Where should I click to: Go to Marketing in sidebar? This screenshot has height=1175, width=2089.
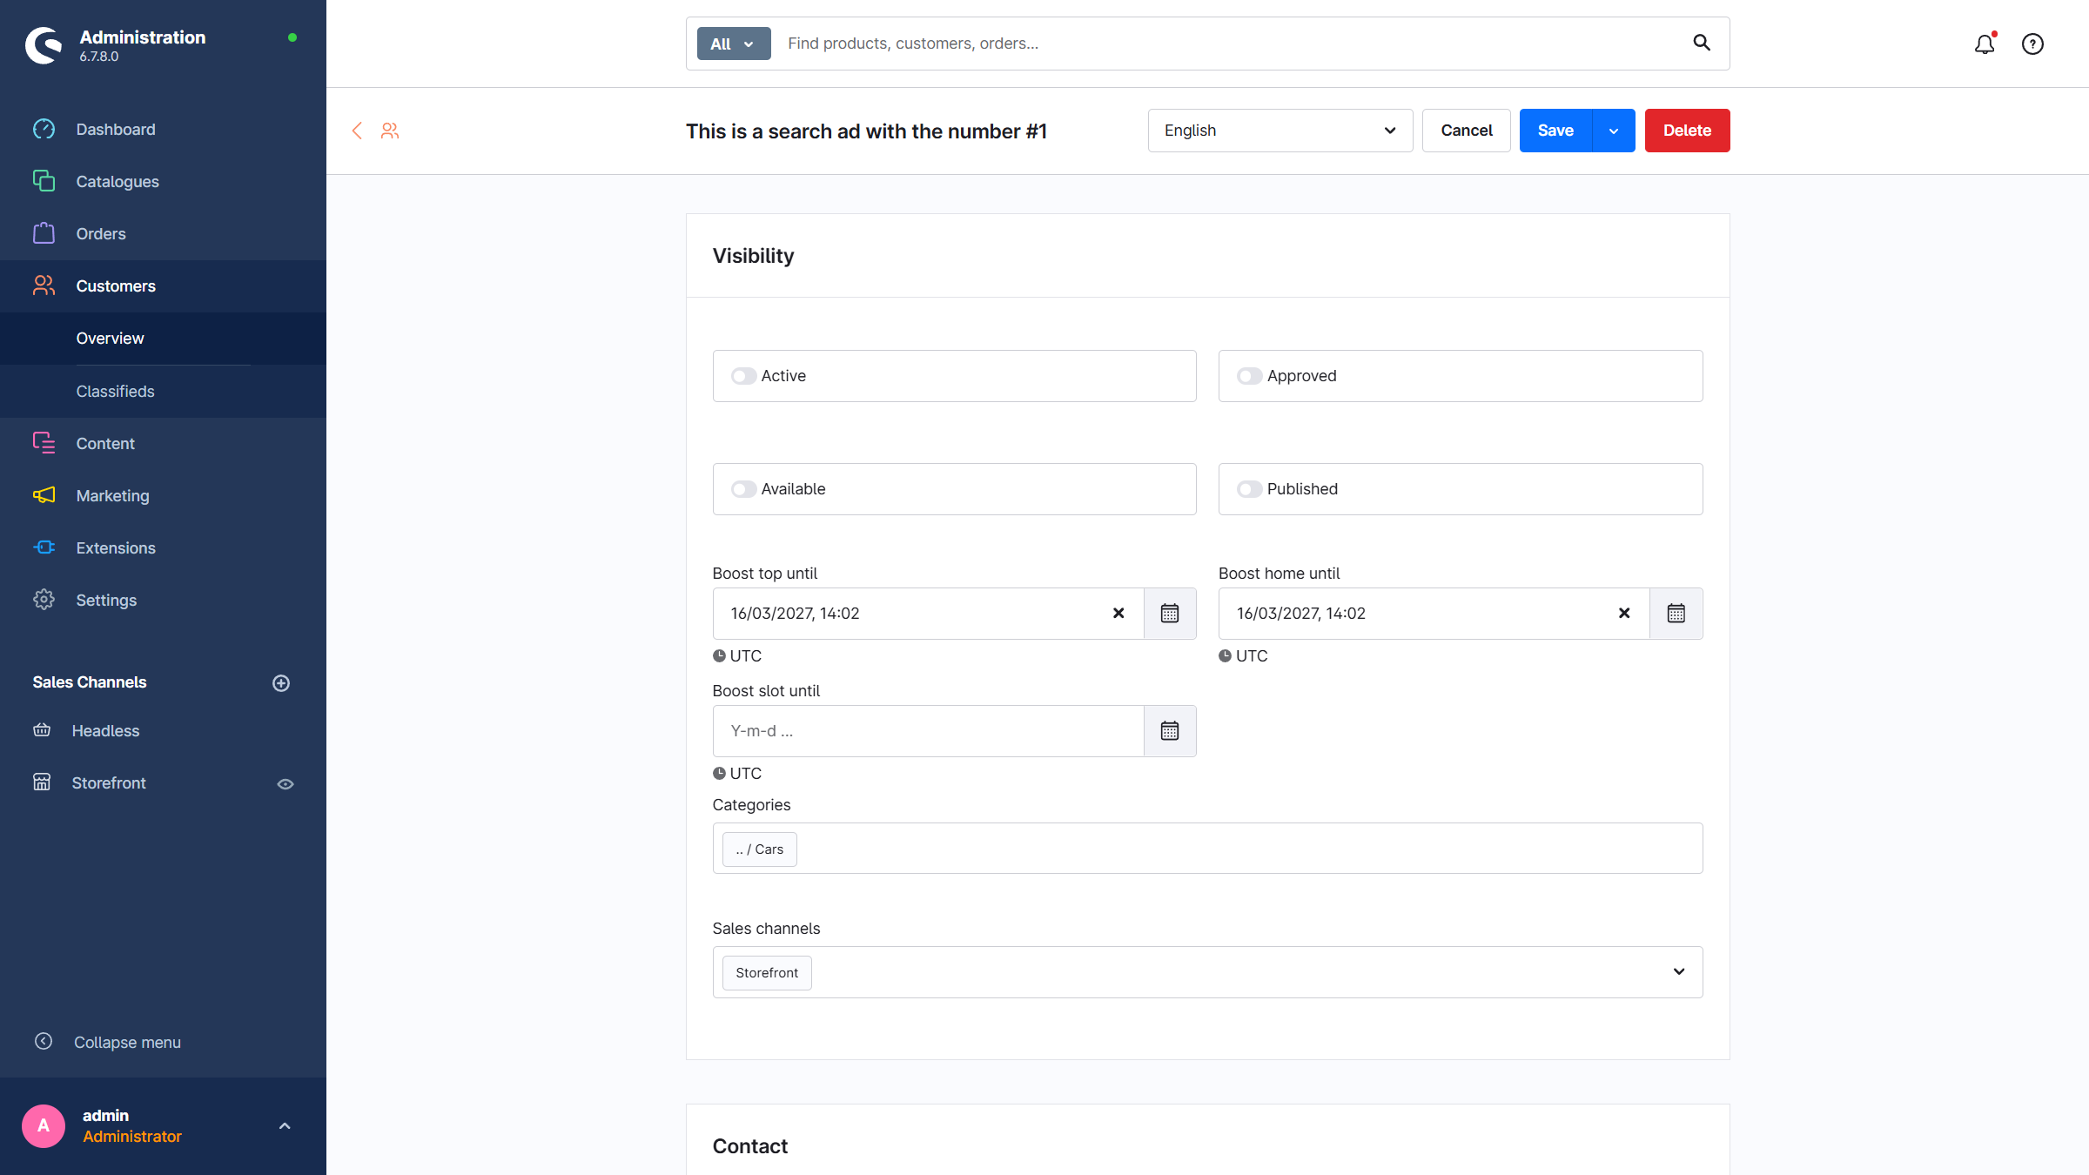(x=112, y=496)
